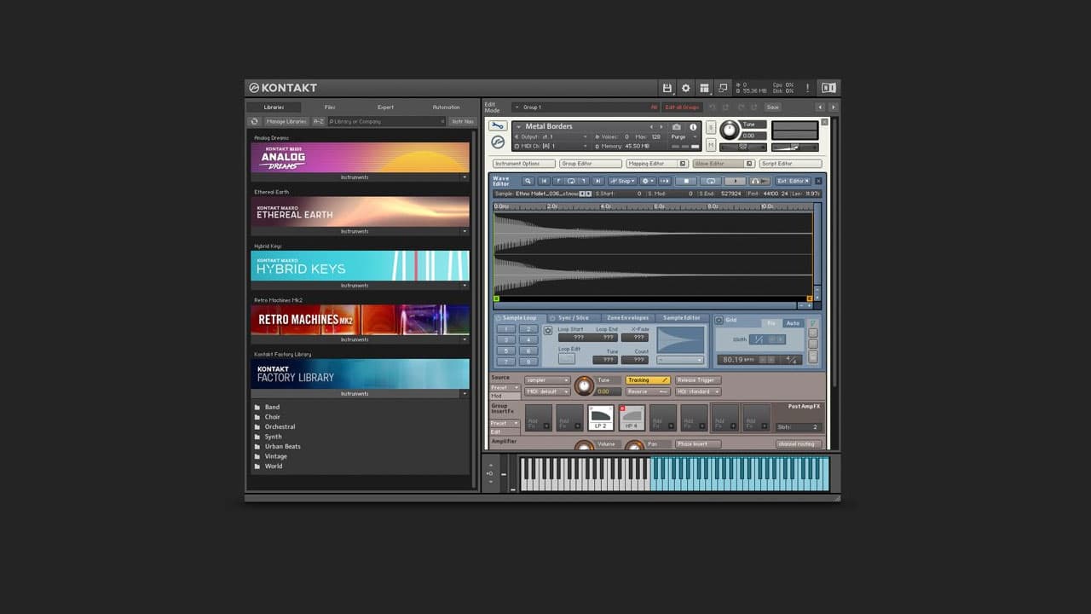Click the Manage Libraries button
The height and width of the screenshot is (614, 1091).
(x=286, y=121)
